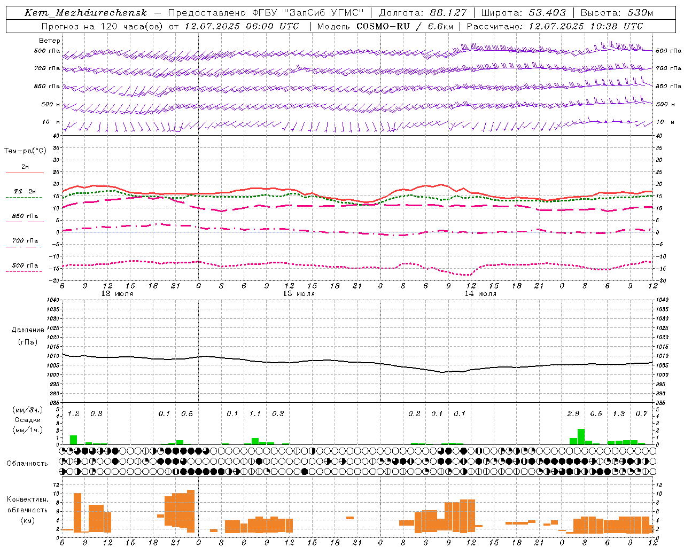This screenshot has height=547, width=684.
Task: Click the precipitation value 0.7
Action: click(642, 413)
